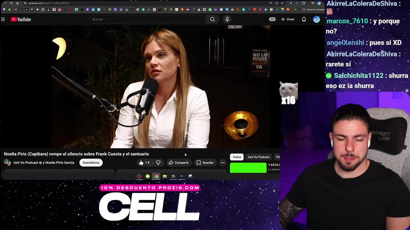Go to the YouTube home logo
The width and height of the screenshot is (410, 230).
(21, 19)
